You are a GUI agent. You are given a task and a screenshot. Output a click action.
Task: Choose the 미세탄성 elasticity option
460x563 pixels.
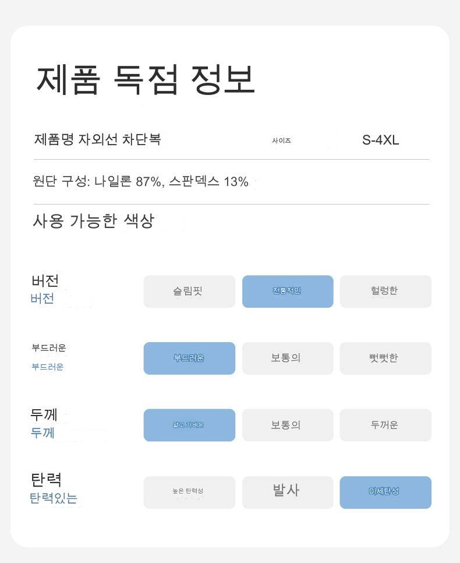coord(385,492)
